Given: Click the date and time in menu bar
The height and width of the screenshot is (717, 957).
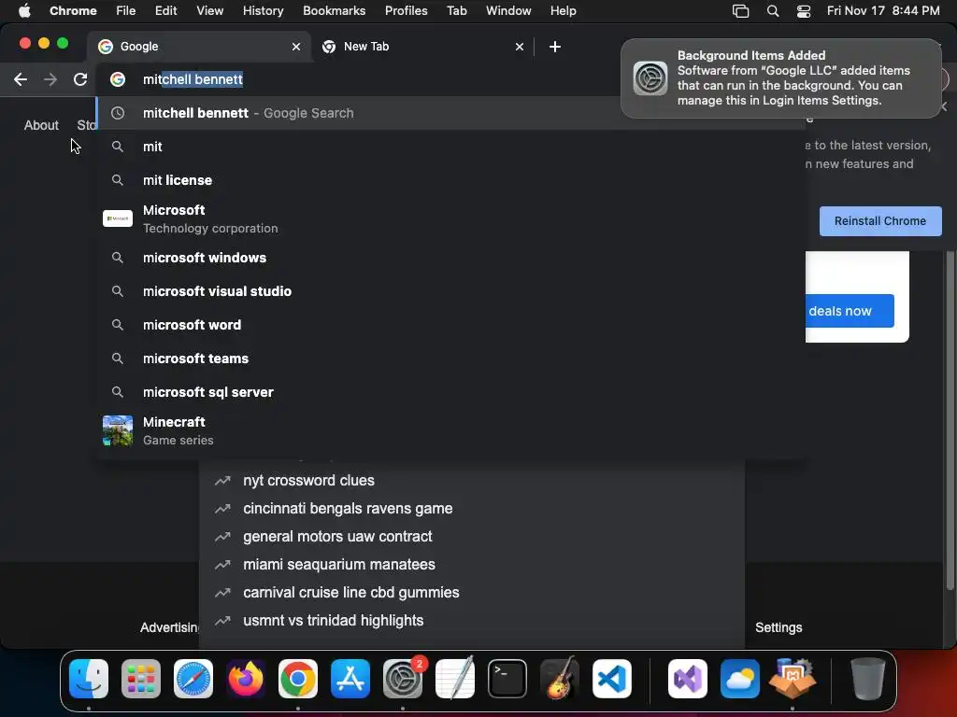Looking at the screenshot, I should (x=883, y=10).
